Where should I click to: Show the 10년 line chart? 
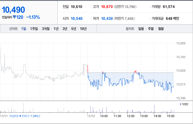pos(83,29)
